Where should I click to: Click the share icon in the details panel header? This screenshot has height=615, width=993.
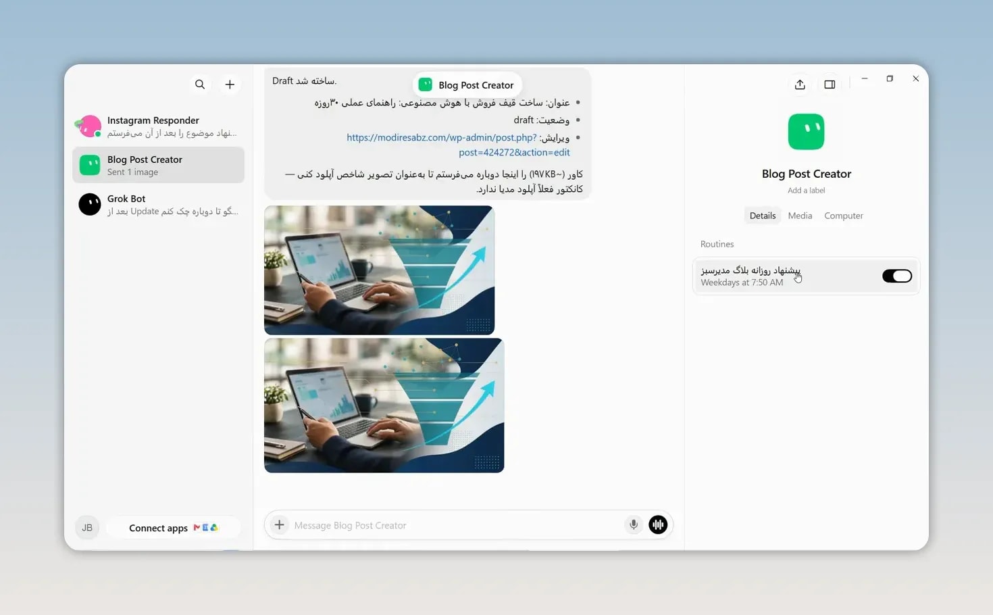tap(800, 84)
